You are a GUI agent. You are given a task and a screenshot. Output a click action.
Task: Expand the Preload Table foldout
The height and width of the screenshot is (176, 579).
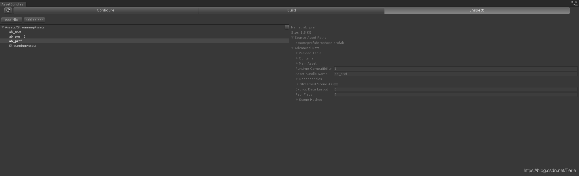297,53
